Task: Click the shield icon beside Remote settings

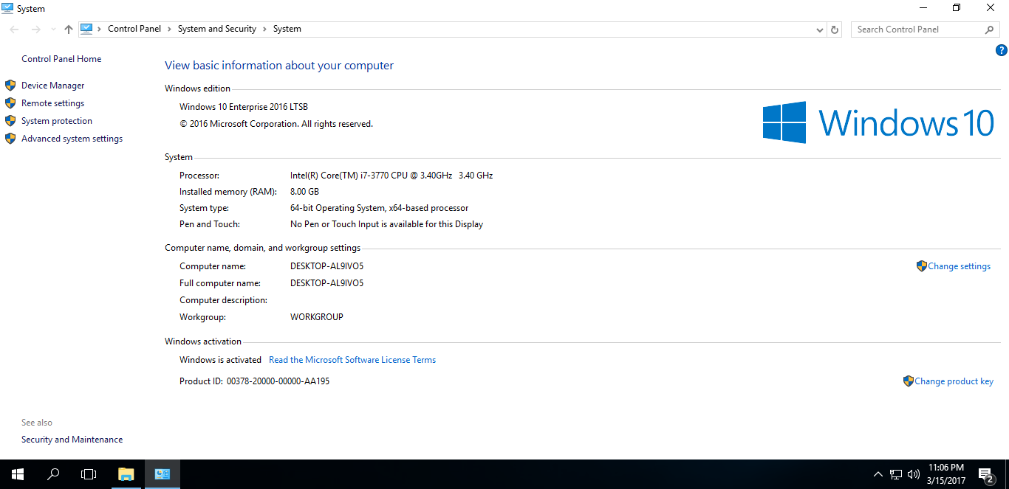Action: (x=10, y=103)
